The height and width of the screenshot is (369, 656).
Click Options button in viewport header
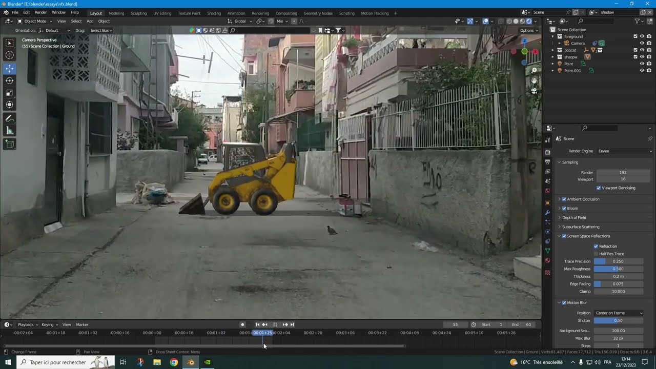(x=528, y=30)
